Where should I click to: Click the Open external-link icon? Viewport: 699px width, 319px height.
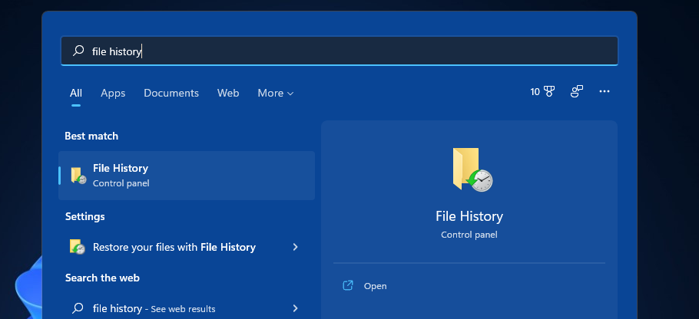click(x=348, y=285)
